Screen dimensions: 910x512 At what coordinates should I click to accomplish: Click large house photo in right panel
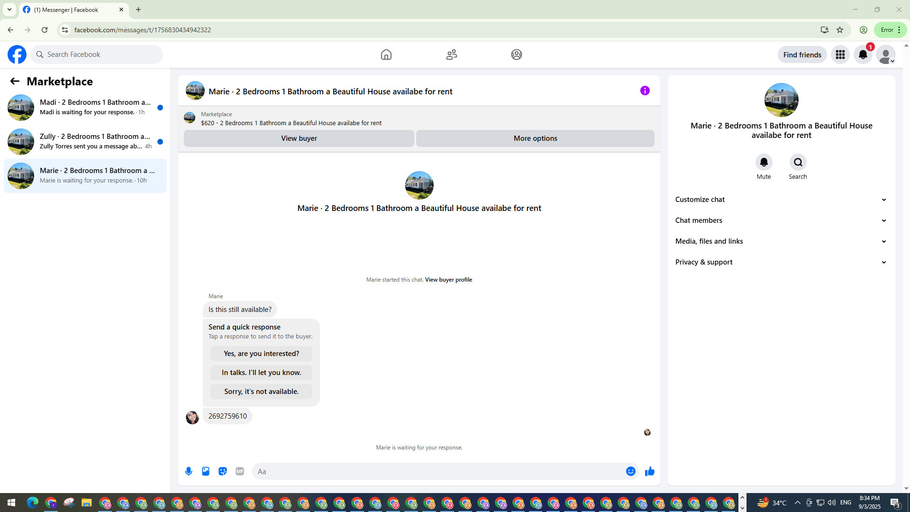(781, 100)
